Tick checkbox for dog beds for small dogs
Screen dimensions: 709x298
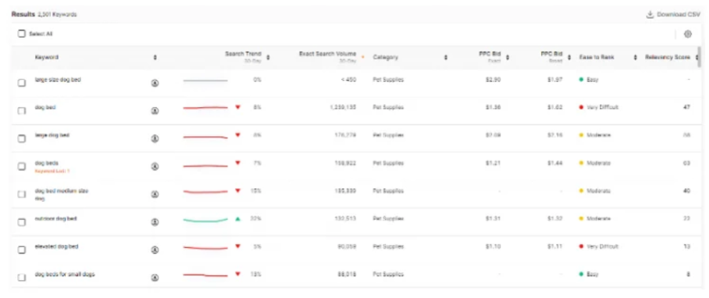tap(21, 278)
